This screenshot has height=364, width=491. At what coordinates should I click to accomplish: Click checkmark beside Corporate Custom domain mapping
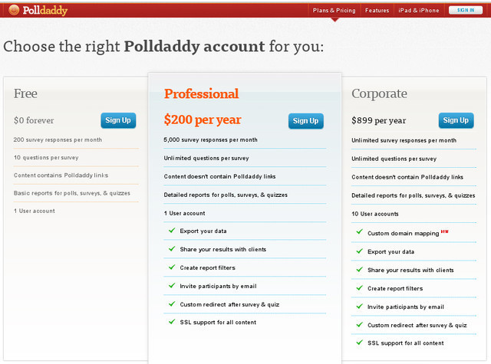(x=359, y=233)
